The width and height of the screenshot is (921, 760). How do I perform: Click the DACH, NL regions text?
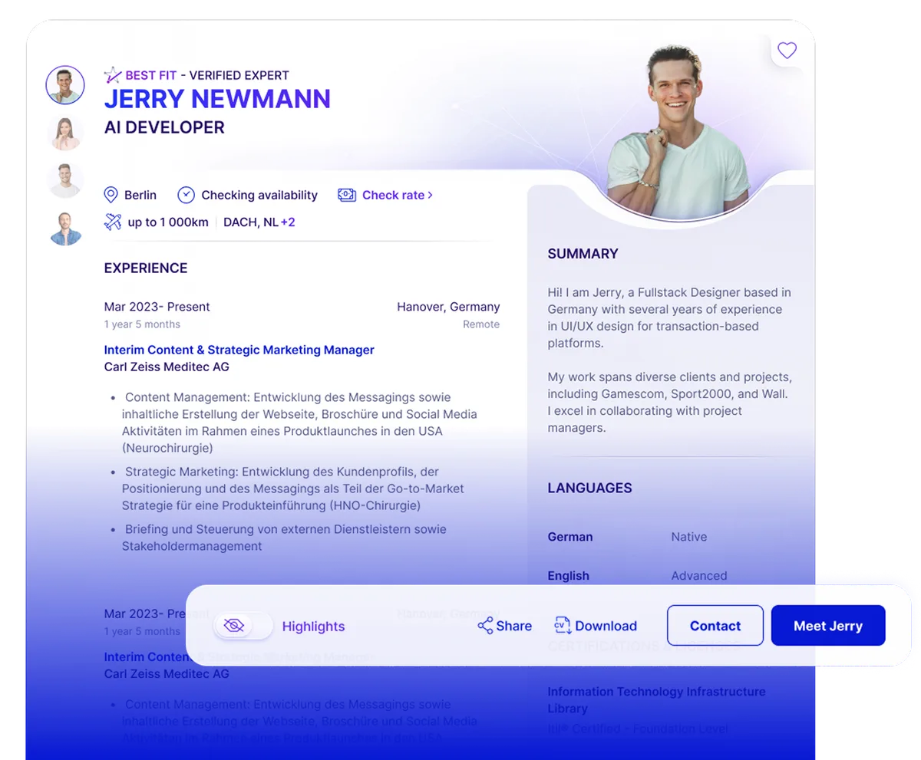(251, 222)
